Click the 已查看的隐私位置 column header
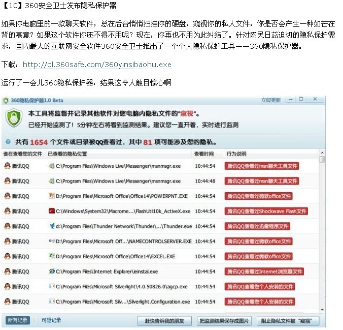Viewport: 343px width, 330px height. (x=67, y=154)
